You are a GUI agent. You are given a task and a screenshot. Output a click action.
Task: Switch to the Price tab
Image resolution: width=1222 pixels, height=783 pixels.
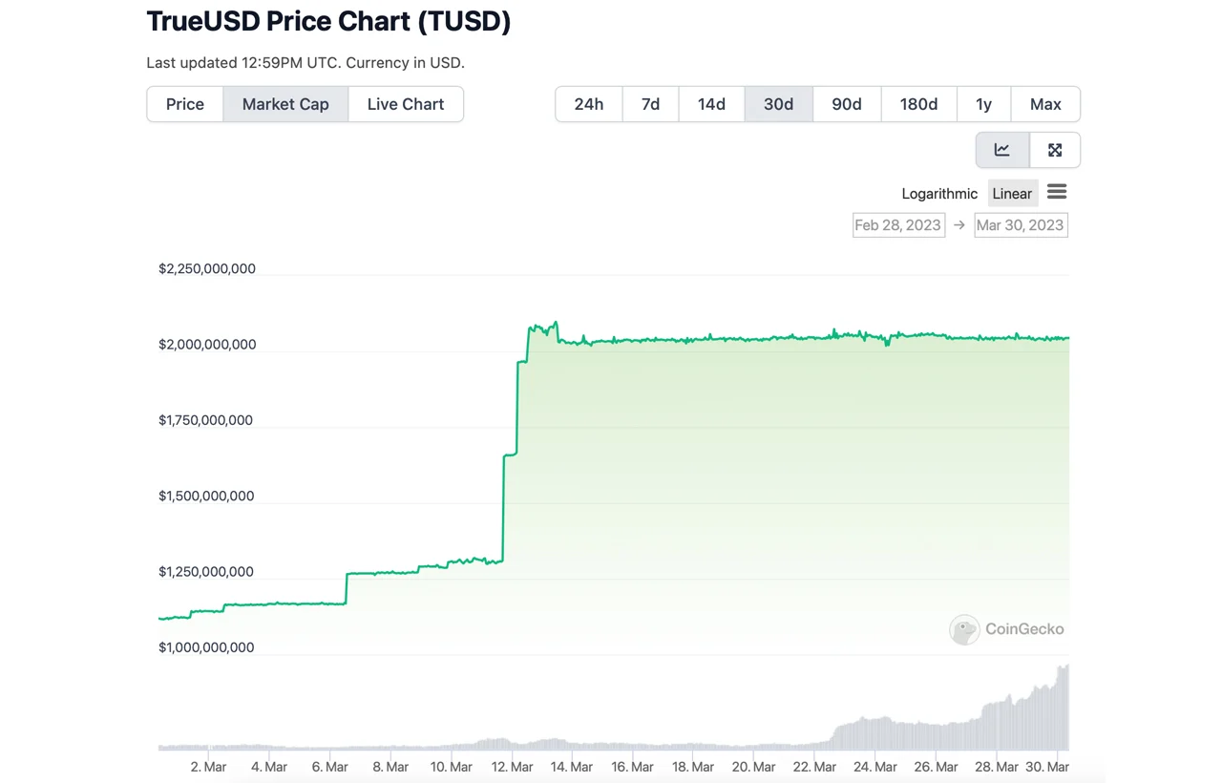point(185,104)
